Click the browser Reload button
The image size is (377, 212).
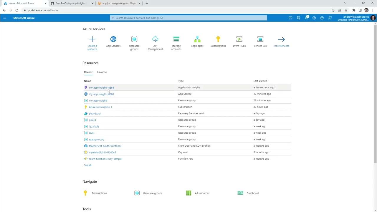(17, 10)
